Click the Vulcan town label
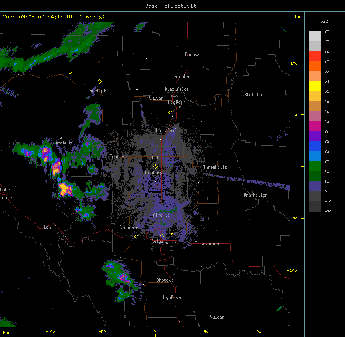 tap(217, 317)
